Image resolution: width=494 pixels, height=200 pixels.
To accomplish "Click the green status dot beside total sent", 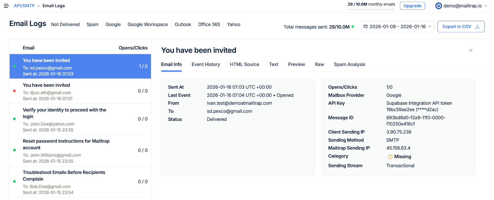I will pyautogui.click(x=353, y=27).
